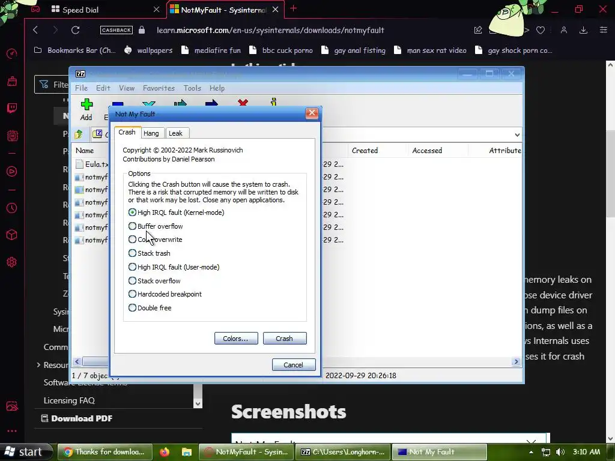The image size is (615, 461).
Task: Open the View menu in 7-Zip
Action: (127, 88)
